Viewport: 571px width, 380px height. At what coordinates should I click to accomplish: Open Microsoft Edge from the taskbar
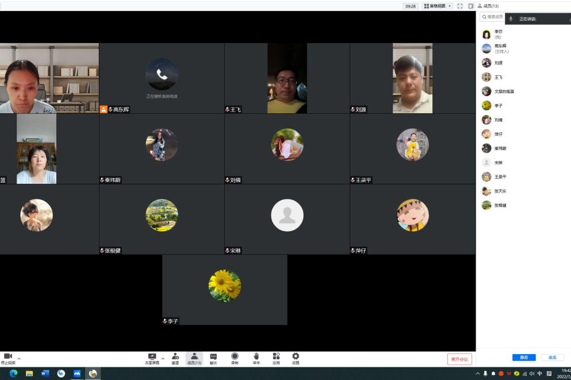click(x=13, y=373)
